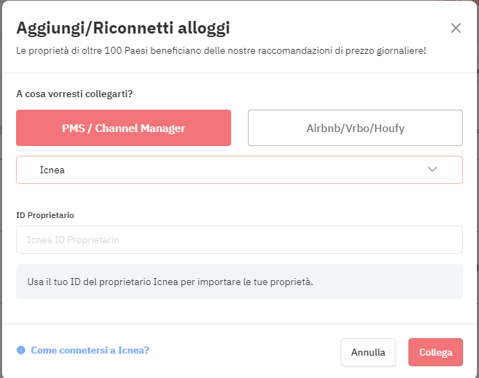Click the ID Proprietario field label

(x=45, y=215)
